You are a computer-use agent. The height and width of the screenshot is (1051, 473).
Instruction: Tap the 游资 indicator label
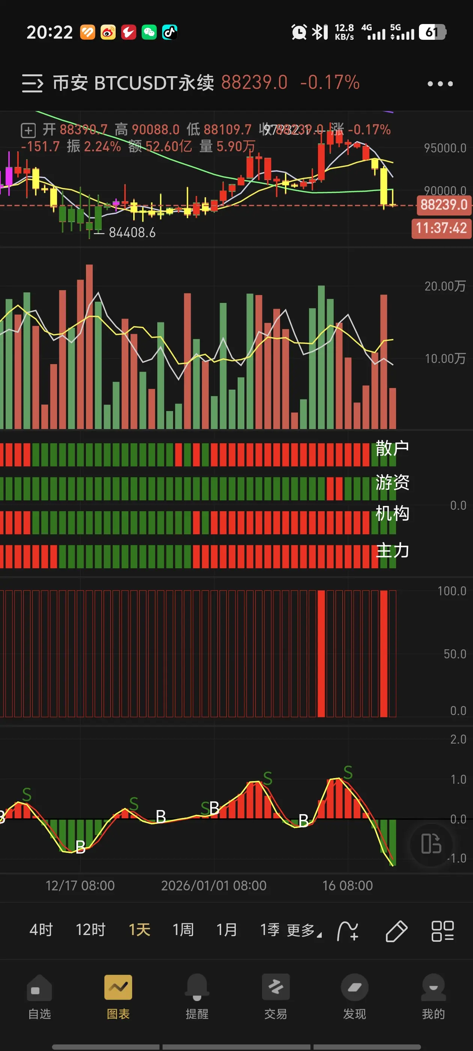(392, 482)
